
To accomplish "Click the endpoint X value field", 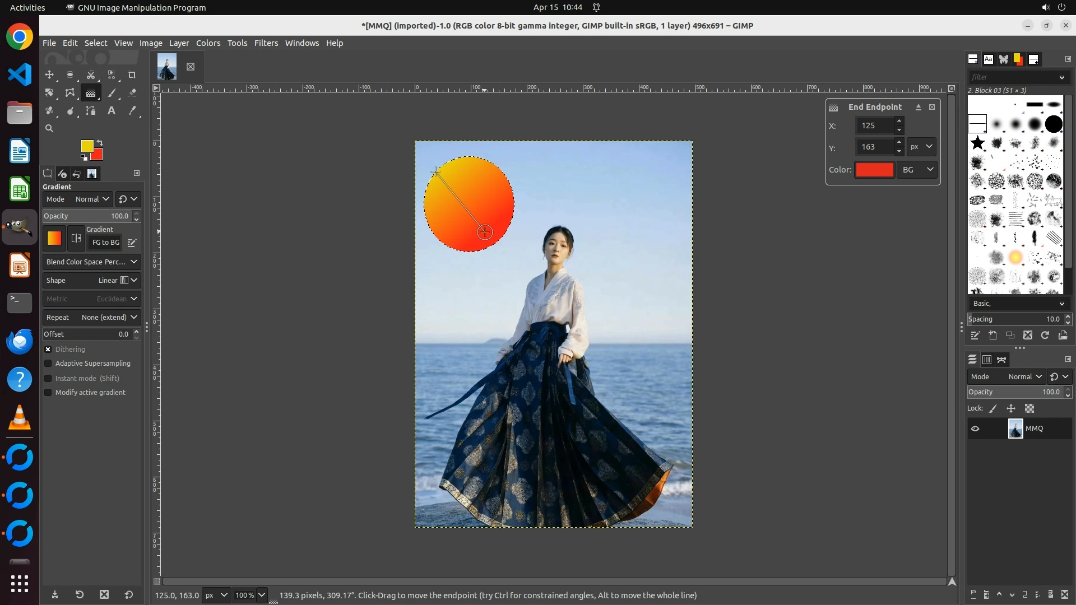I will (875, 125).
